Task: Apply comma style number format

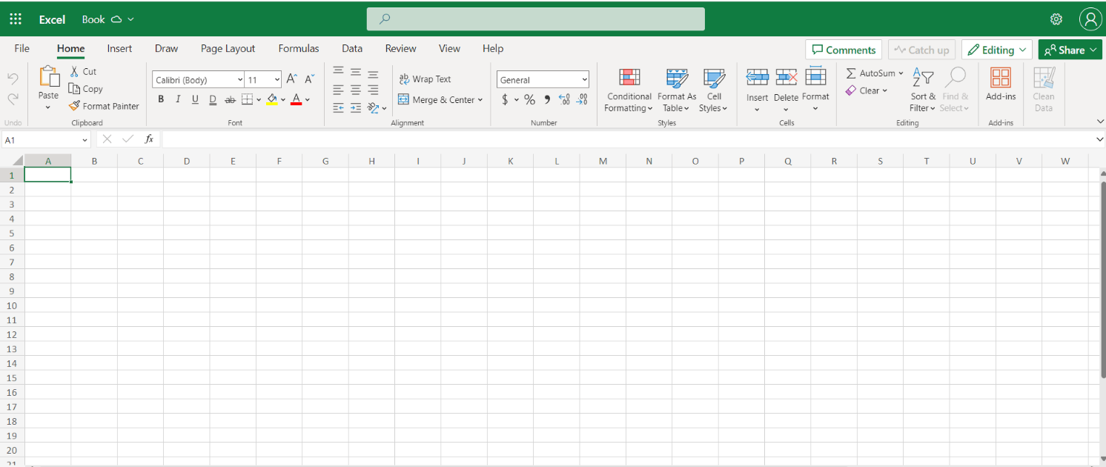Action: (x=547, y=99)
